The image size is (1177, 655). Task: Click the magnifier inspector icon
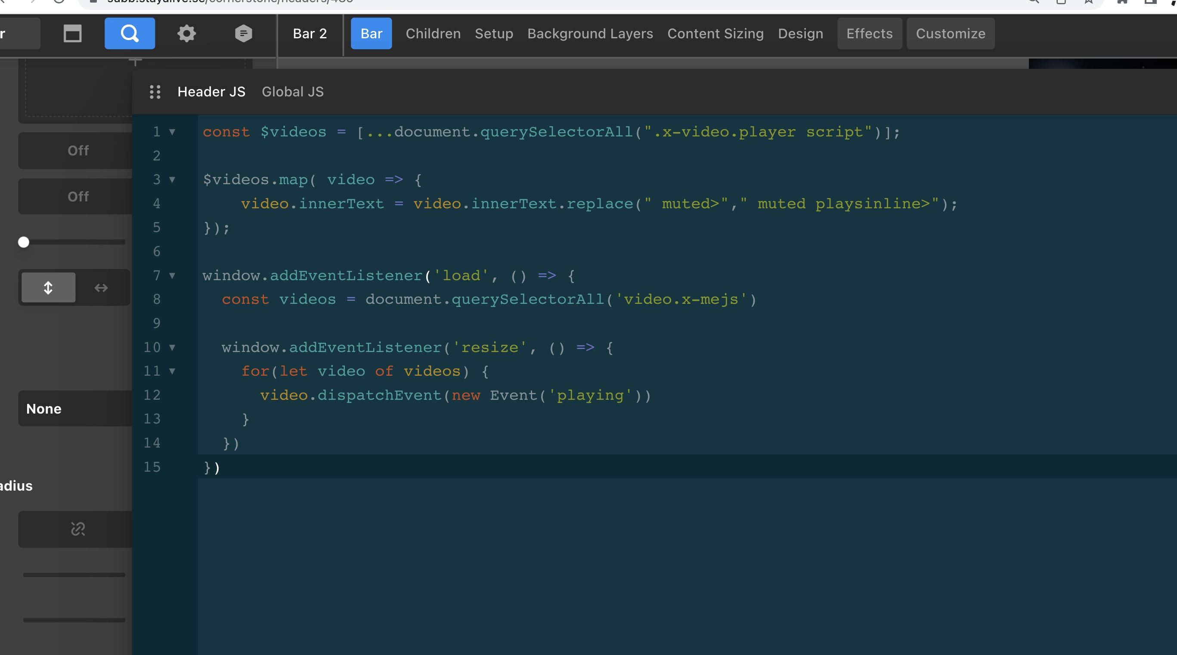coord(129,33)
